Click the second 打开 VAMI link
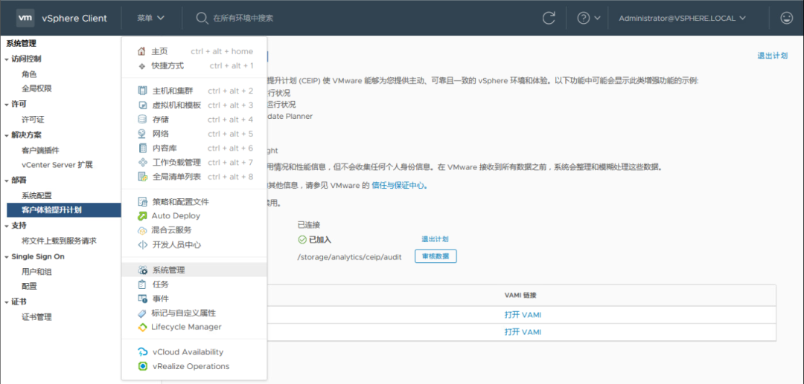This screenshot has height=384, width=804. tap(523, 332)
